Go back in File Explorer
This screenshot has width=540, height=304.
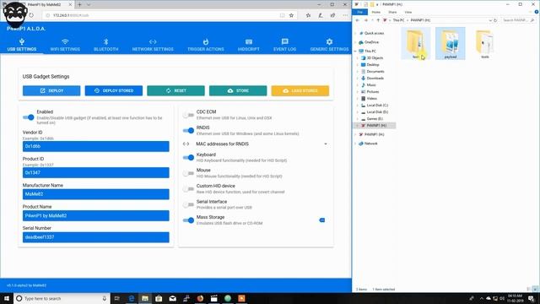click(x=358, y=20)
